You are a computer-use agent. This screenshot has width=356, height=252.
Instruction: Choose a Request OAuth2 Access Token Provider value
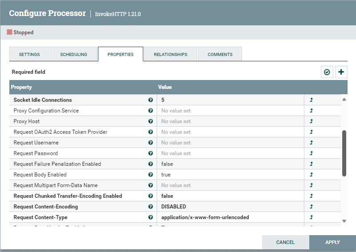pos(230,132)
